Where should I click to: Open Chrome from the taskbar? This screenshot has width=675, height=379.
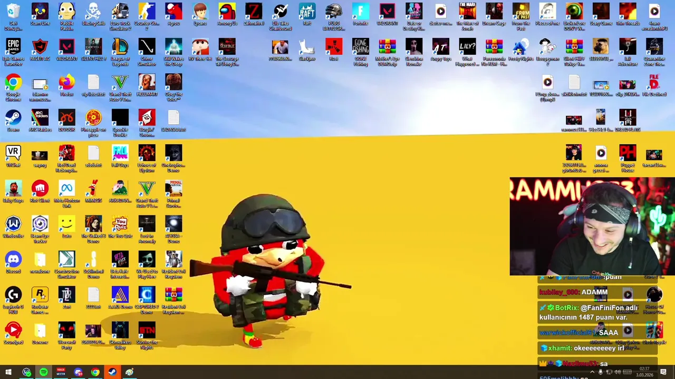95,373
